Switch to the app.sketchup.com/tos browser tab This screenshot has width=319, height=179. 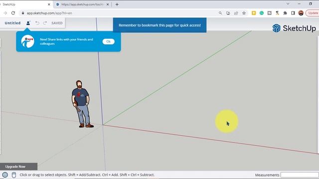coord(82,4)
